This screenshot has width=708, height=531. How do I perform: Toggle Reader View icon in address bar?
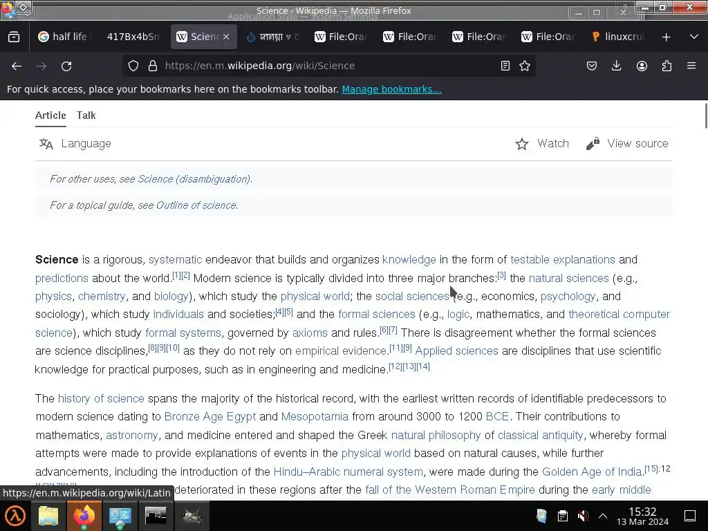(x=505, y=66)
